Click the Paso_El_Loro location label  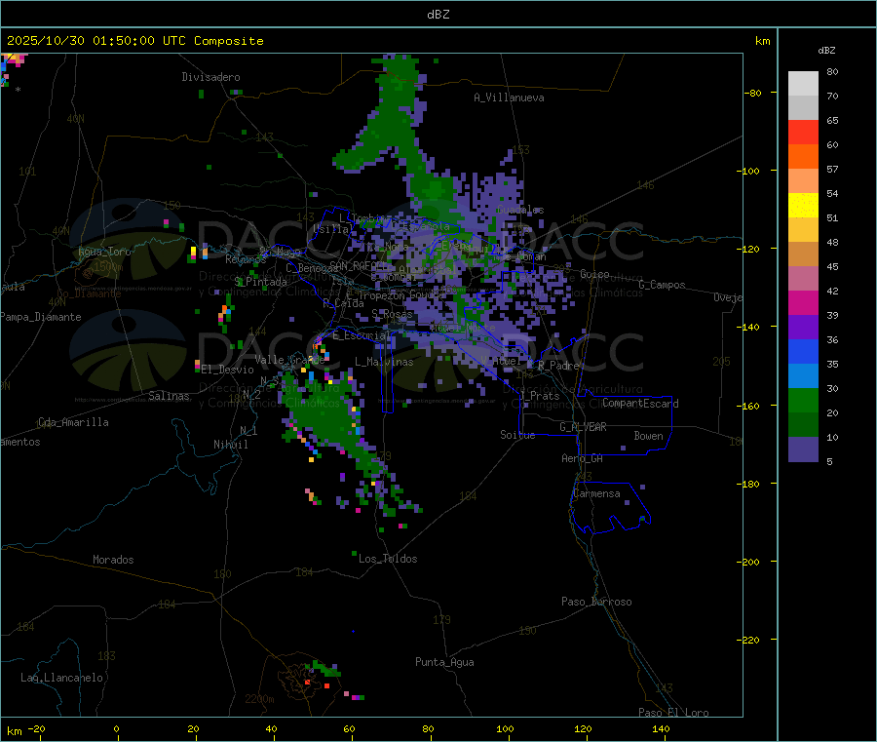(x=673, y=713)
